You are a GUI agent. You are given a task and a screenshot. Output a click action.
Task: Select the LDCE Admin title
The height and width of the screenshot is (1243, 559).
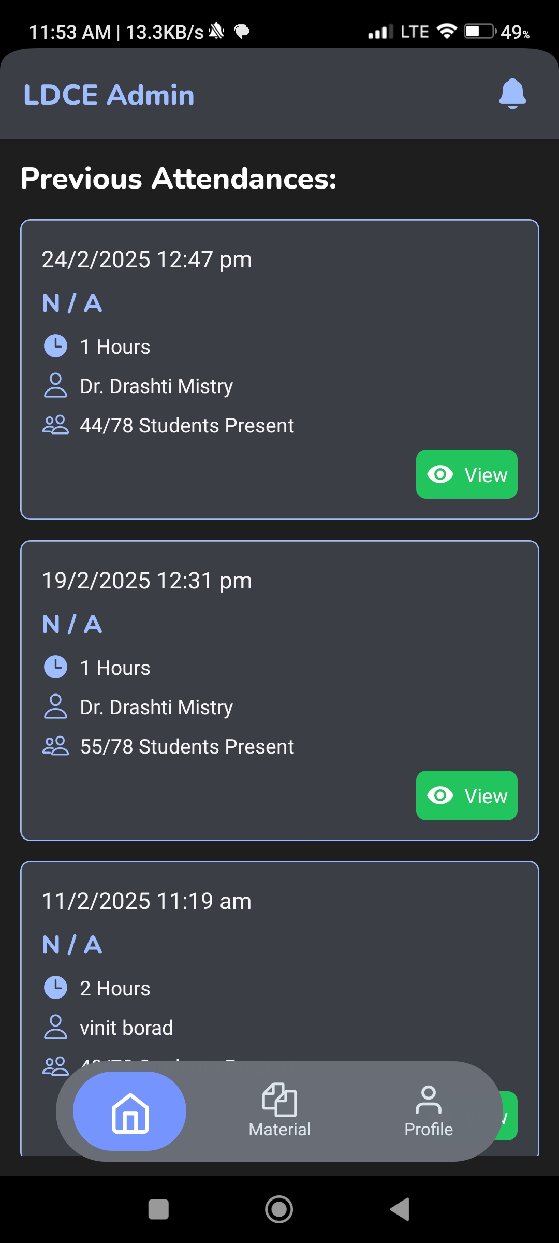click(x=109, y=95)
